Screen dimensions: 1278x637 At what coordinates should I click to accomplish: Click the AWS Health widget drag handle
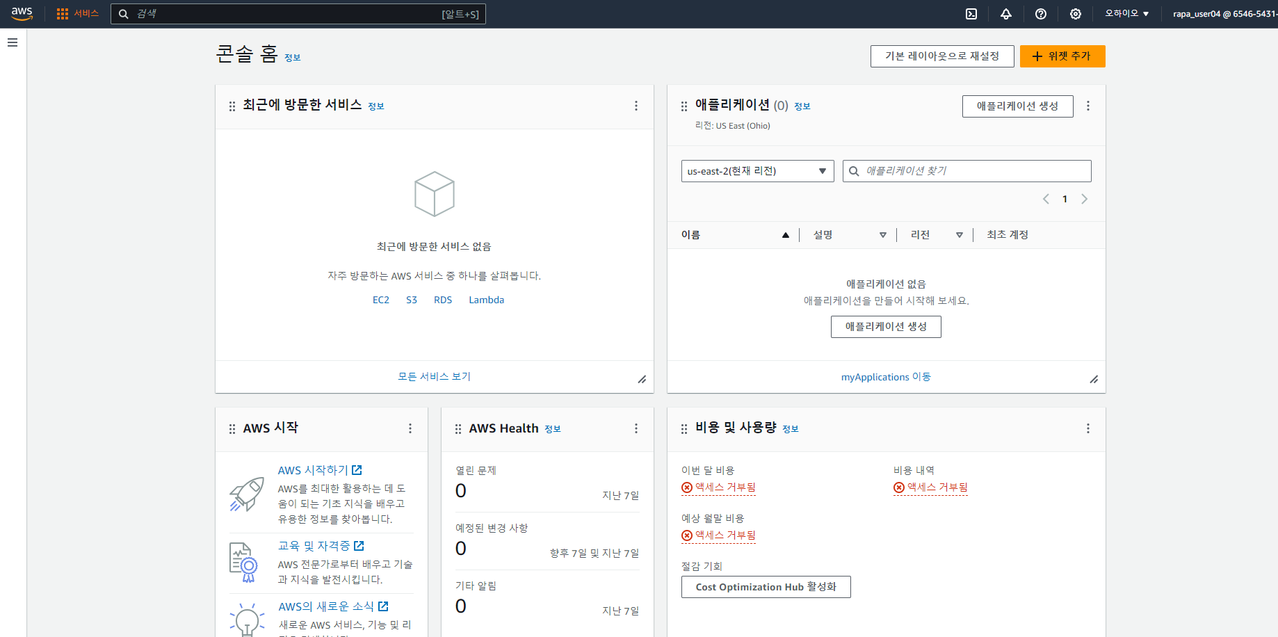458,429
